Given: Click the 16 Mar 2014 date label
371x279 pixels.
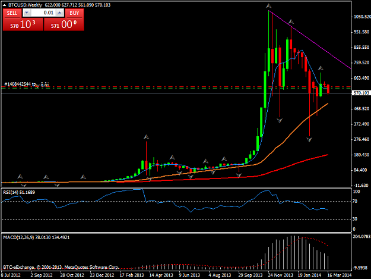Looking at the screenshot, I should [340, 275].
